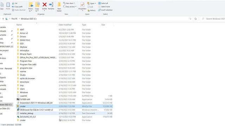Click the ZelioSoft2_V5_4_0 application icon
The image size is (225, 126).
[x=18, y=117]
